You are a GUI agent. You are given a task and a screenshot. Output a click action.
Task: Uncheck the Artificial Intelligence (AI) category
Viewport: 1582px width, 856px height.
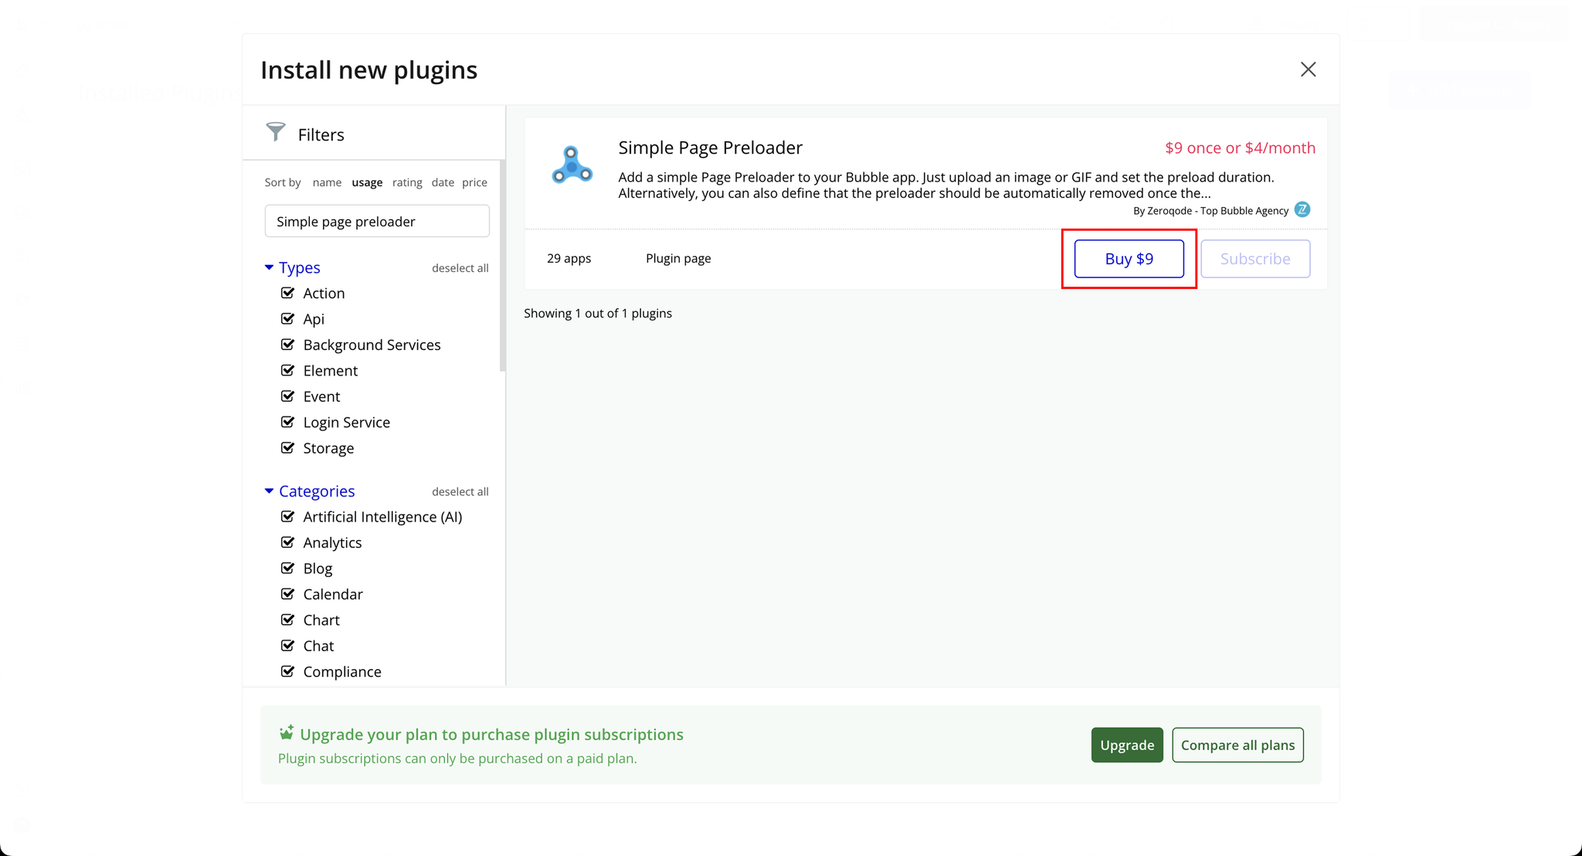pos(288,517)
